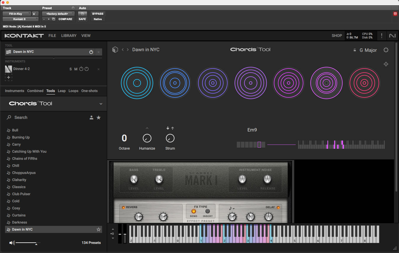Adjust the preview volume slider

click(x=28, y=243)
